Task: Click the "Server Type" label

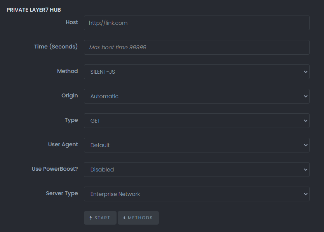Action: click(x=62, y=194)
